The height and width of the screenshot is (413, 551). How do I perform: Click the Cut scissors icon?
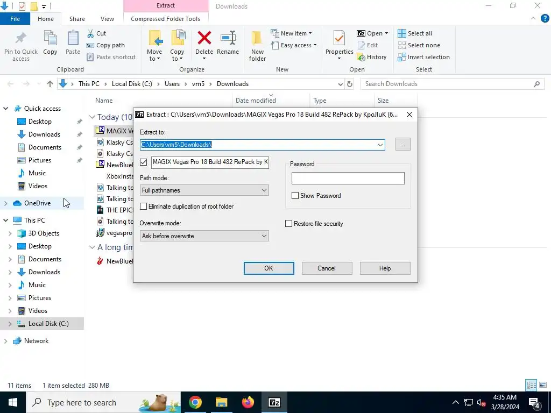(90, 33)
